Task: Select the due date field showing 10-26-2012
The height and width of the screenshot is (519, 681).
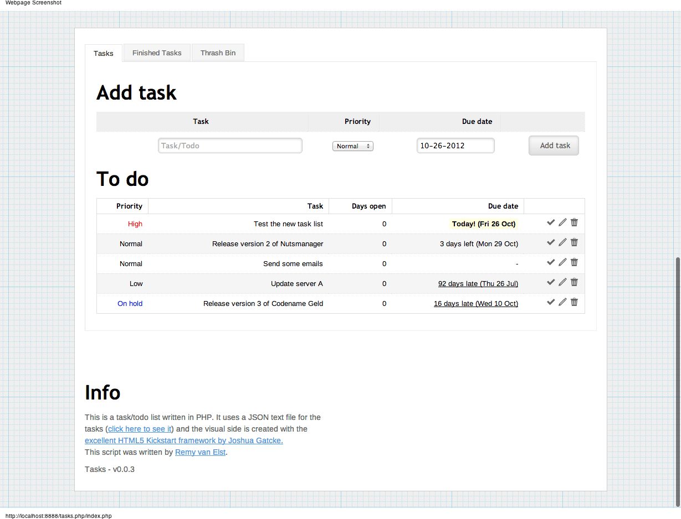Action: (455, 145)
